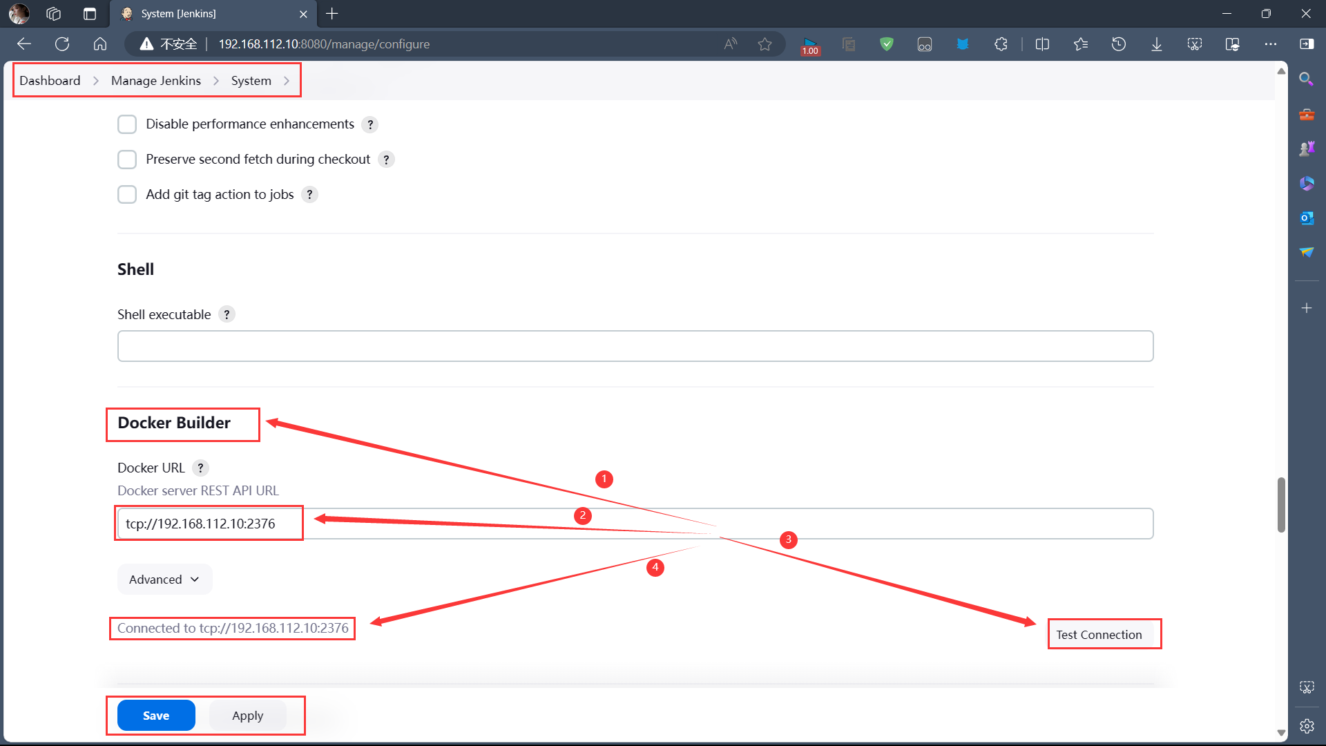Viewport: 1326px width, 746px height.
Task: Open the split screen toolbar icon
Action: pyautogui.click(x=1042, y=44)
